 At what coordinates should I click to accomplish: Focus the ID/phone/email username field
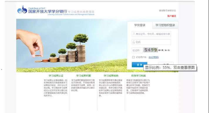click(151, 34)
